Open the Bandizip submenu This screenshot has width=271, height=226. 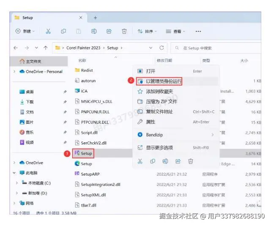click(x=176, y=135)
